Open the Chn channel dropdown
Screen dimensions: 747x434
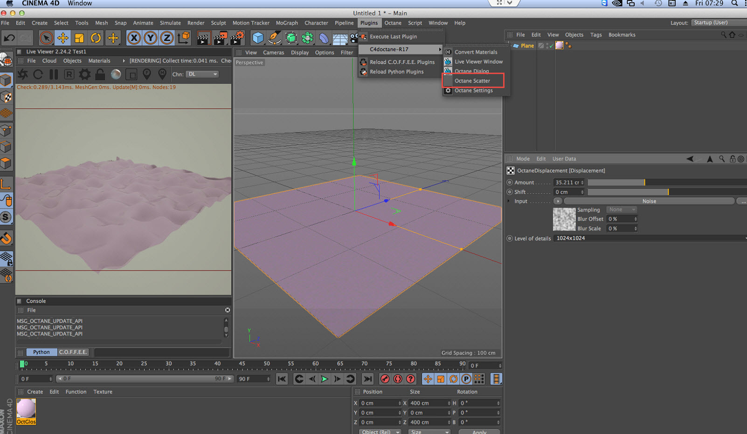pyautogui.click(x=202, y=74)
